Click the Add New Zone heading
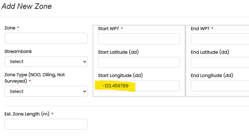 (27, 6)
